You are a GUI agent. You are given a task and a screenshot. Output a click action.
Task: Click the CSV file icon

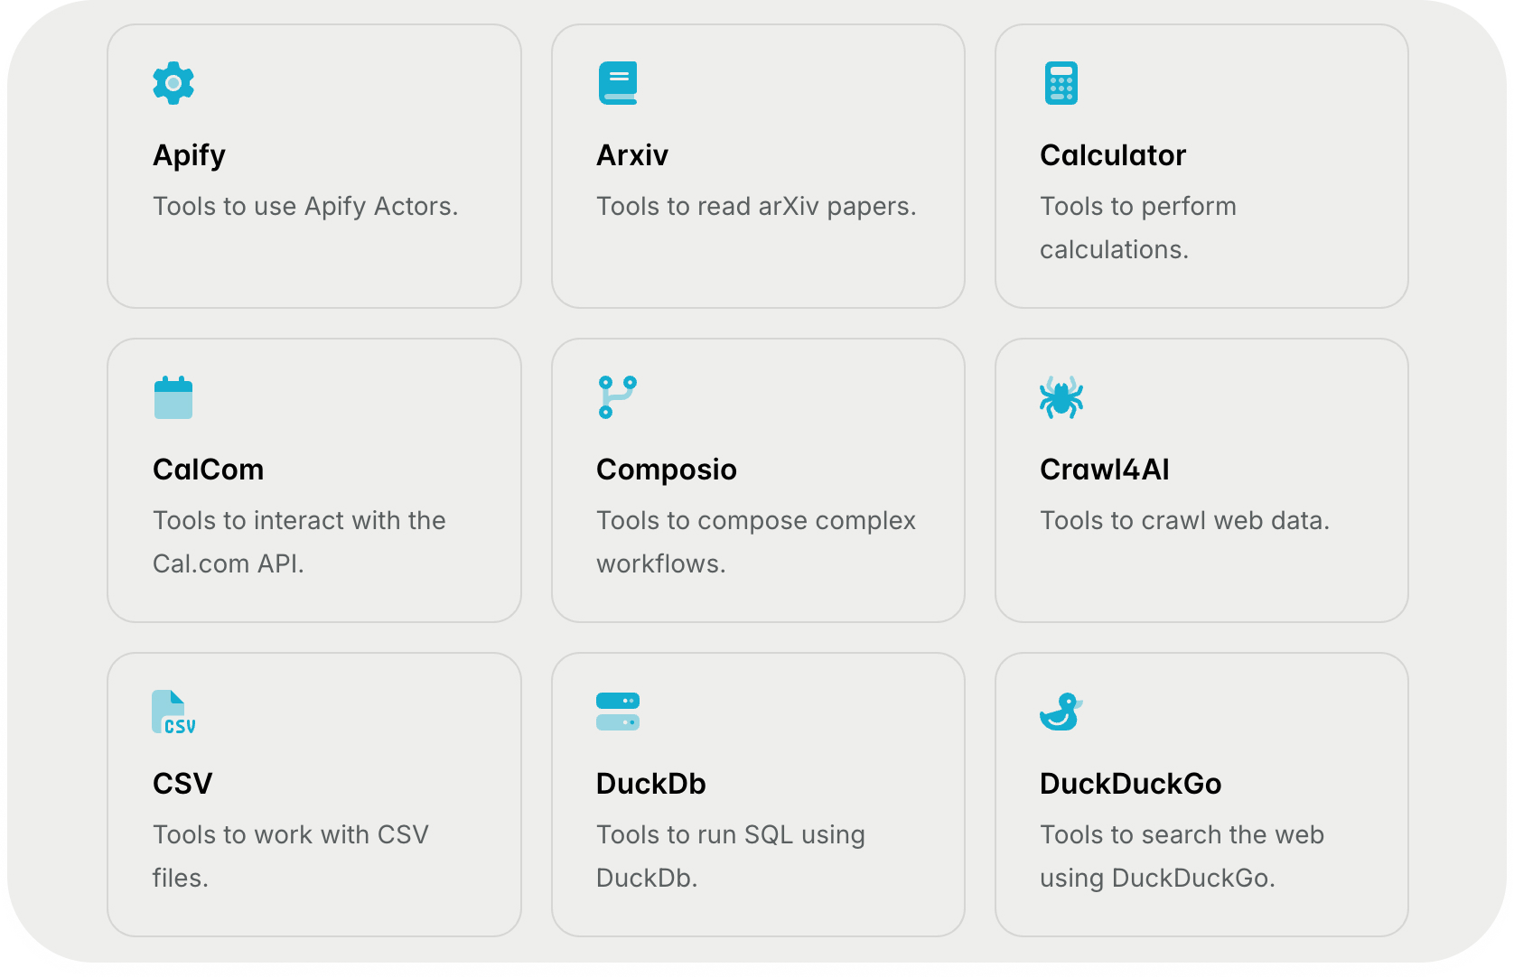(x=173, y=712)
